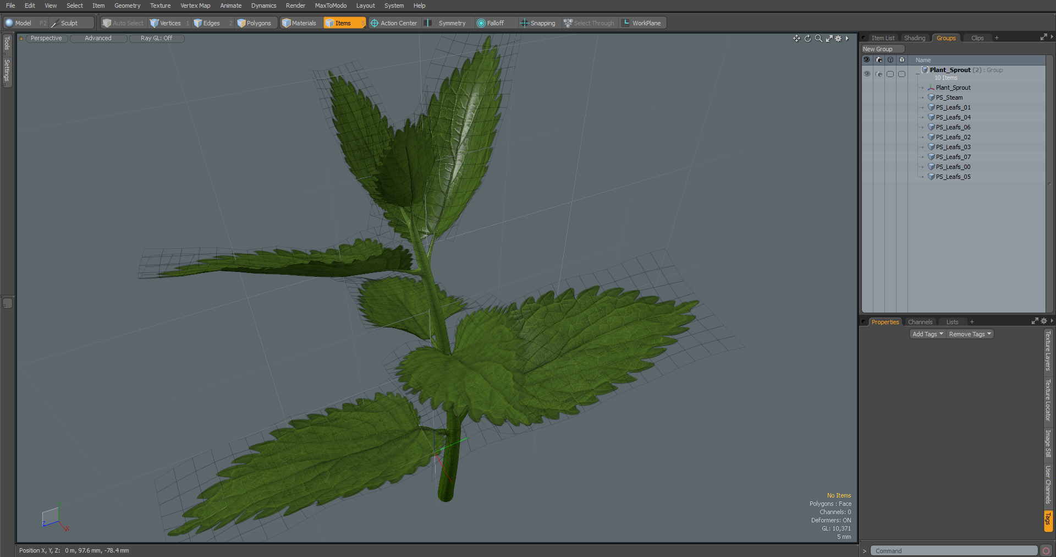1056x557 pixels.
Task: Click the viewport zoom magnifier icon
Action: point(818,39)
